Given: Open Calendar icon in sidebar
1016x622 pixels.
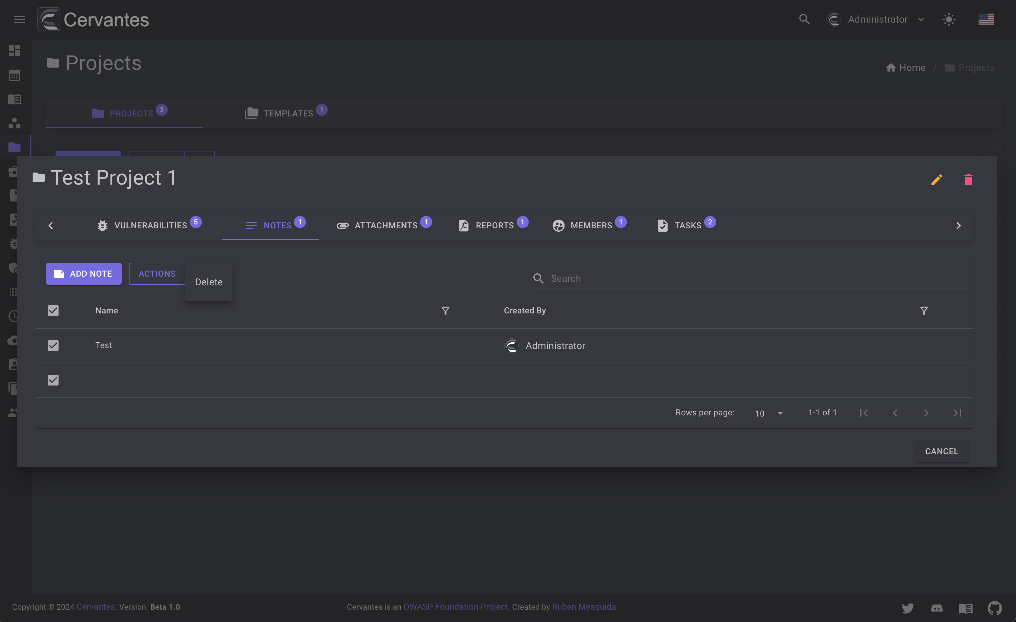Looking at the screenshot, I should (14, 75).
